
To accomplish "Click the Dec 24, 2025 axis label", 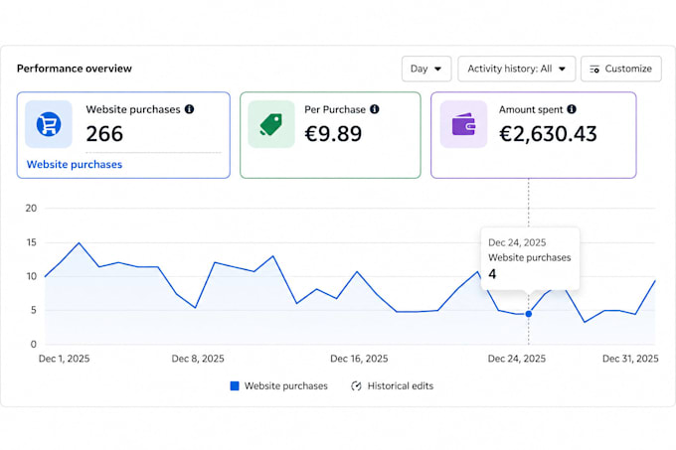I will coord(517,359).
